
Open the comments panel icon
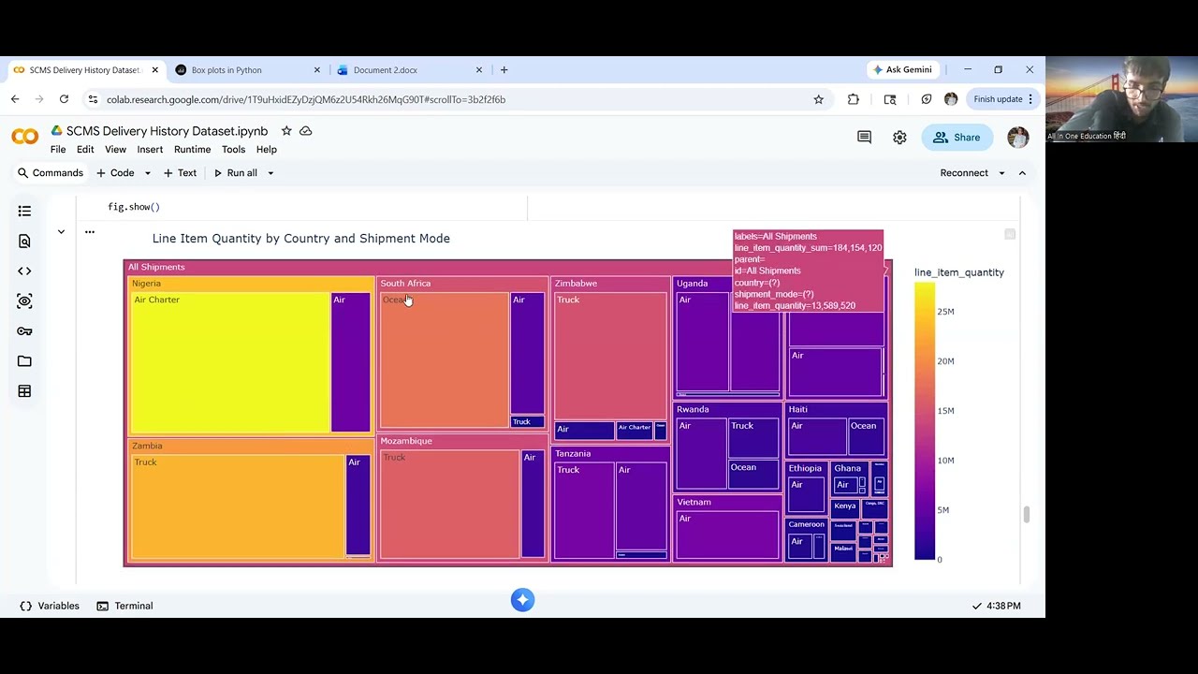coord(864,138)
